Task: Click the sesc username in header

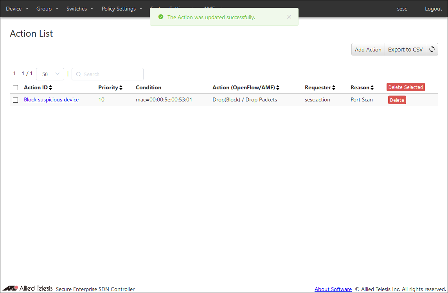Action: pos(402,9)
